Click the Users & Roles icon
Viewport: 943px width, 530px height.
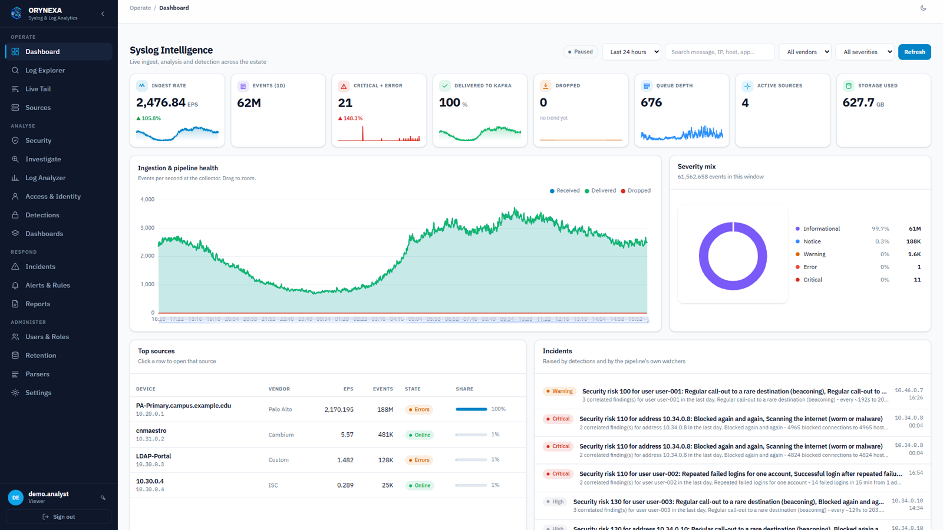pos(15,337)
